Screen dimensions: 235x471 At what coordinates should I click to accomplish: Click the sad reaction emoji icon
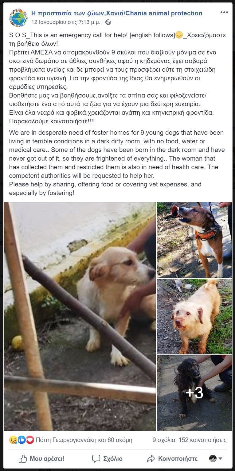click(13, 440)
